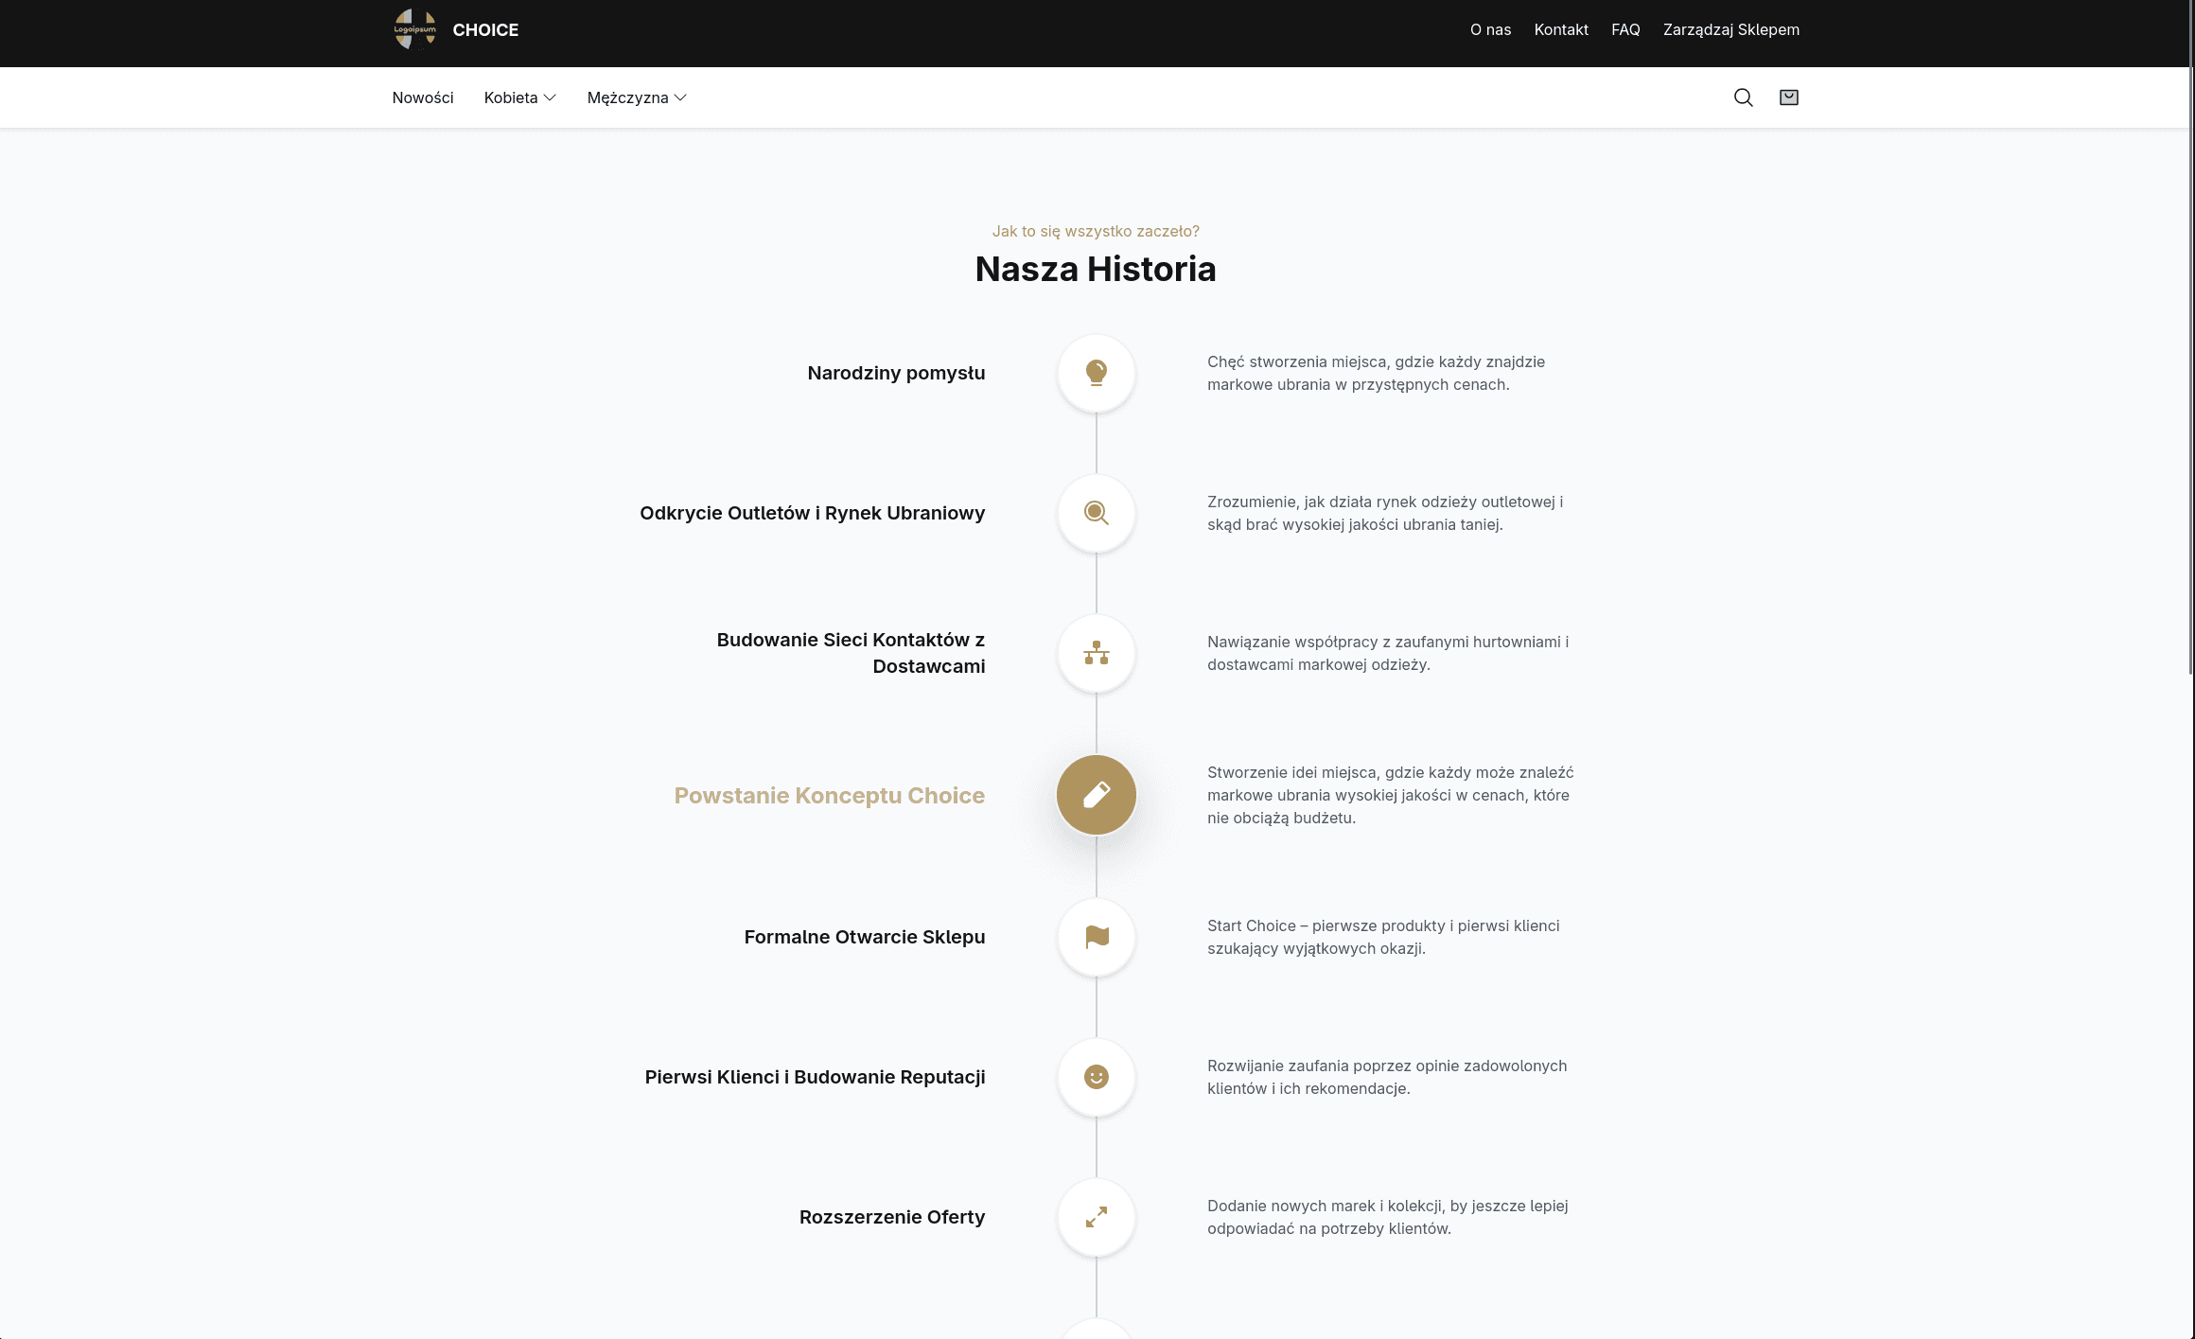Click the CHOICE brand name

[485, 29]
